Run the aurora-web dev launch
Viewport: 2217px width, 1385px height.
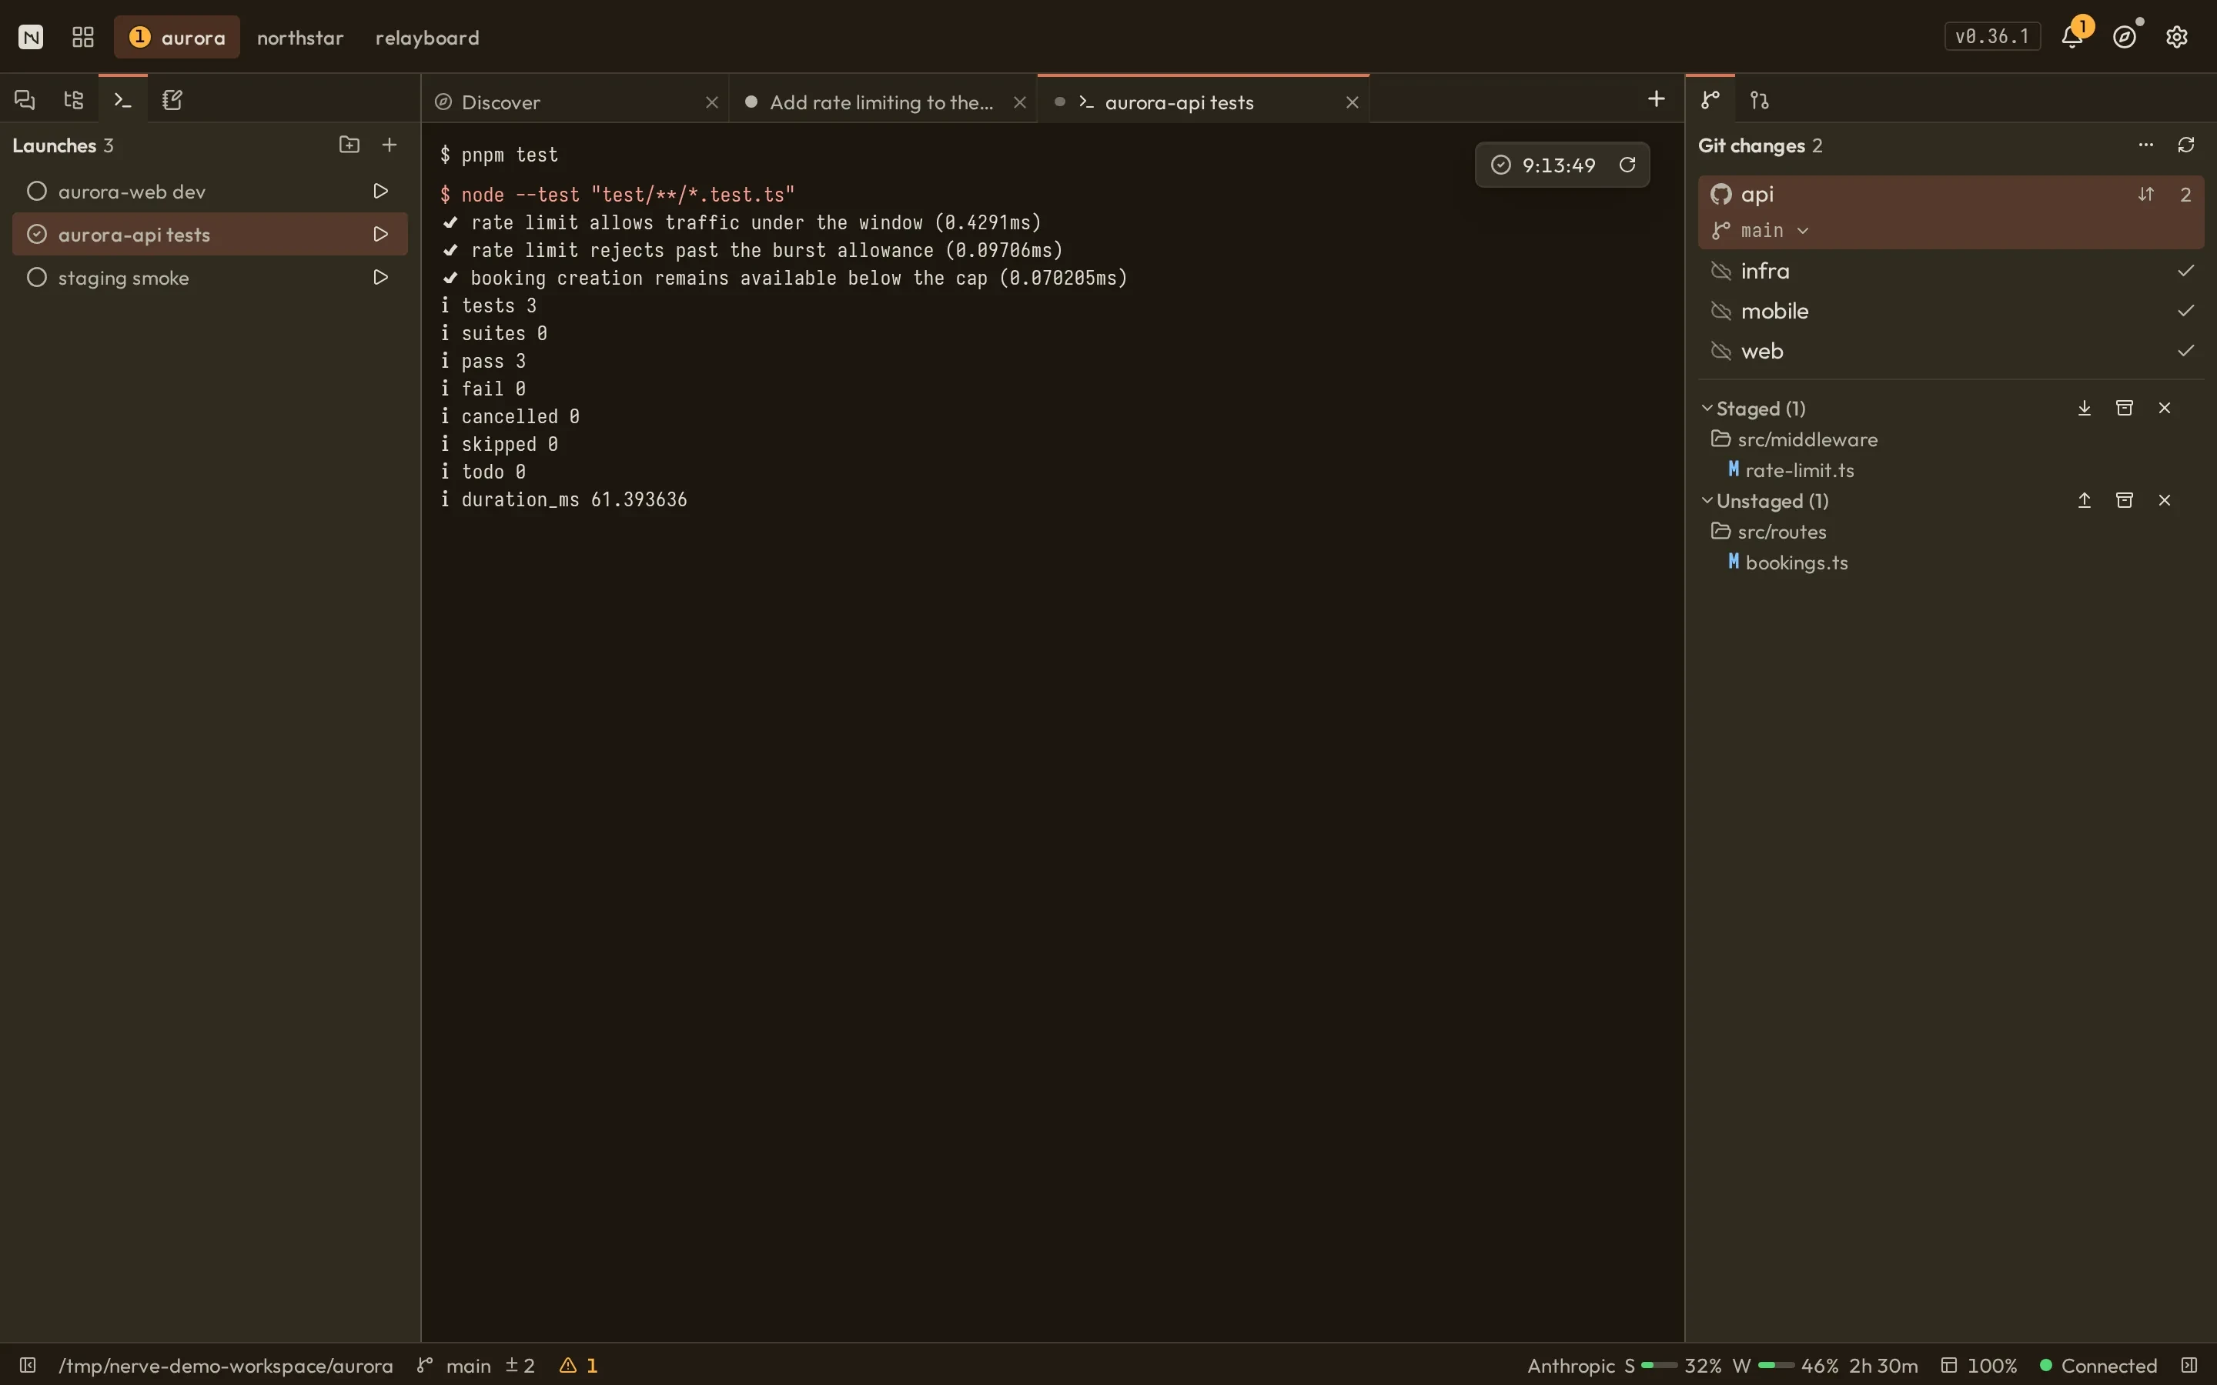[x=380, y=191]
